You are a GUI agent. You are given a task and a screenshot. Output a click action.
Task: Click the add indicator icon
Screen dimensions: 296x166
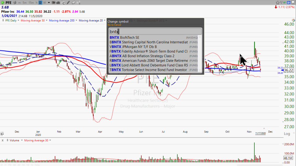point(63,3)
